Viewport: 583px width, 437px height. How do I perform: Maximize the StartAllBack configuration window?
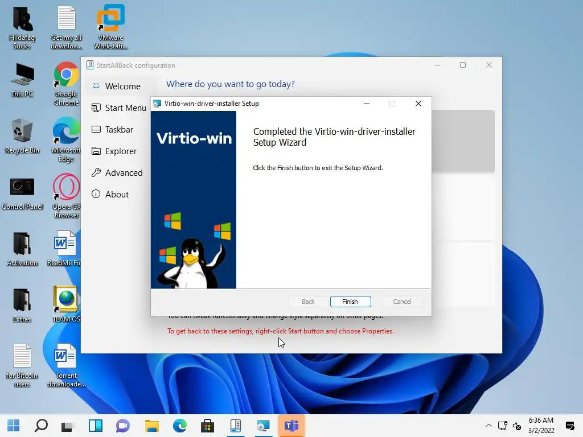click(x=463, y=65)
